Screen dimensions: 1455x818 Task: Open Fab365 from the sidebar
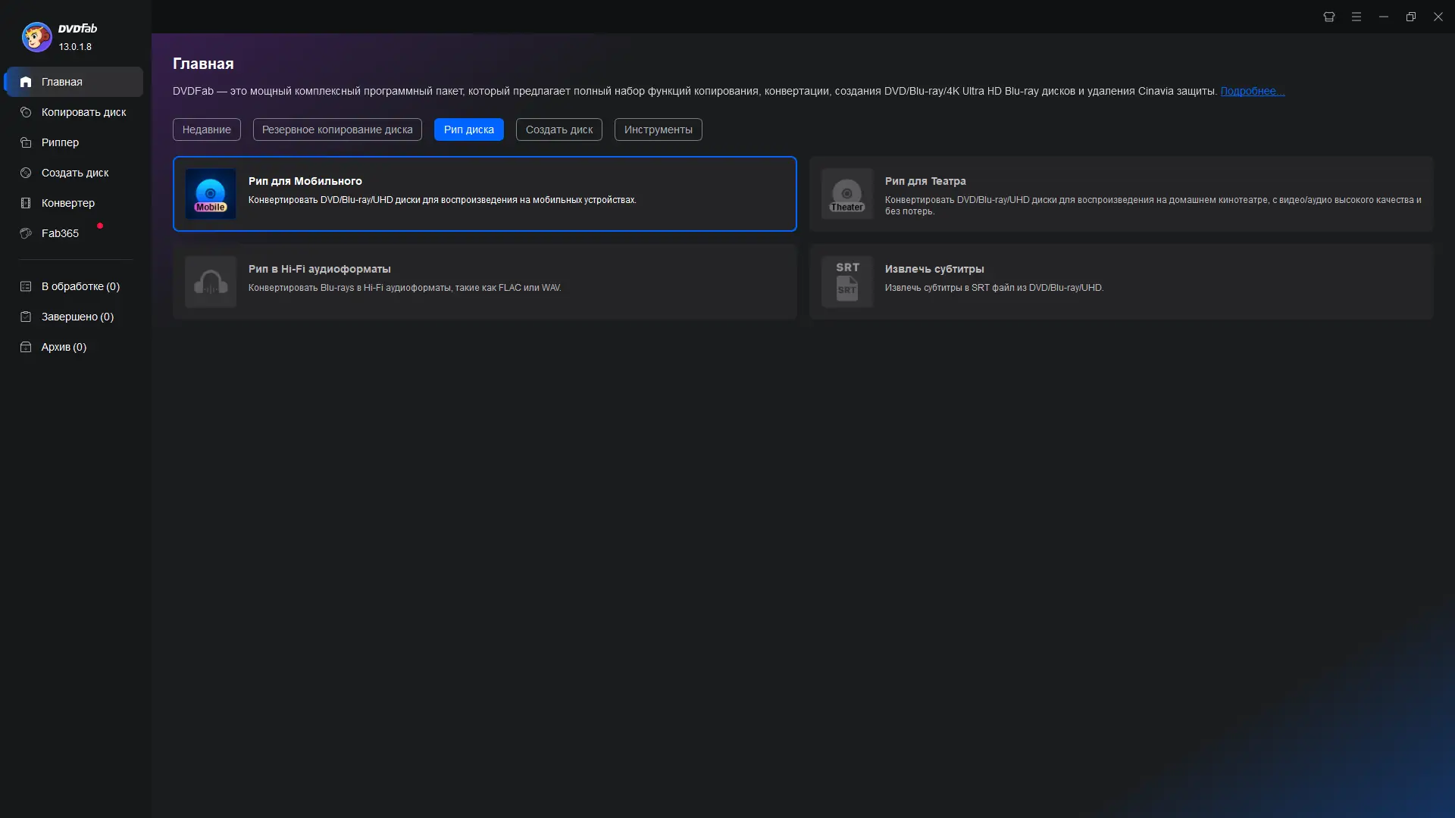[60, 233]
